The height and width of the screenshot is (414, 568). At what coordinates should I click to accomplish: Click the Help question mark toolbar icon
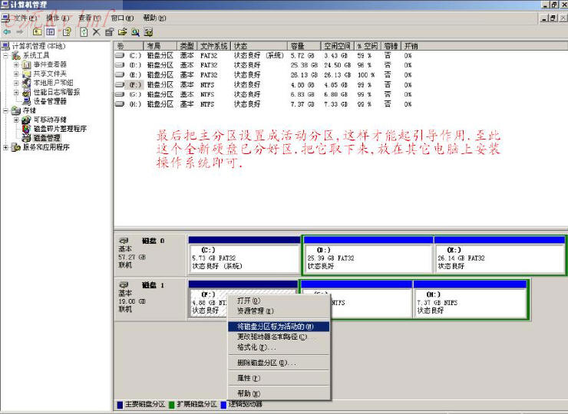tap(67, 31)
